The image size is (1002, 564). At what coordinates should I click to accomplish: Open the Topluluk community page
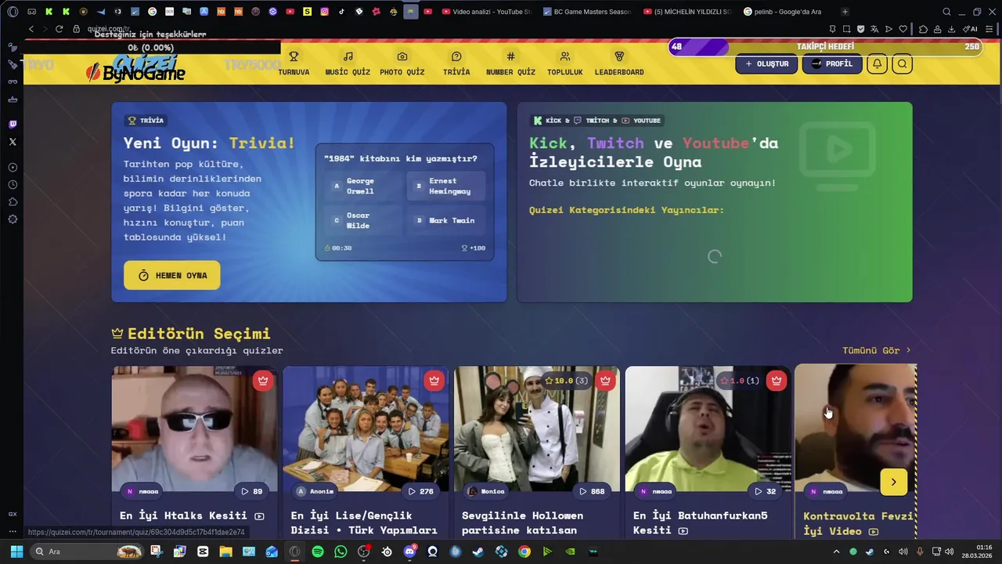(564, 63)
